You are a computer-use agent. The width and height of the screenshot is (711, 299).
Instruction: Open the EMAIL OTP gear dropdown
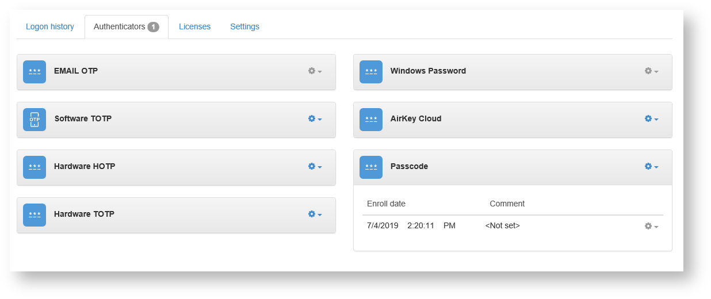[315, 71]
